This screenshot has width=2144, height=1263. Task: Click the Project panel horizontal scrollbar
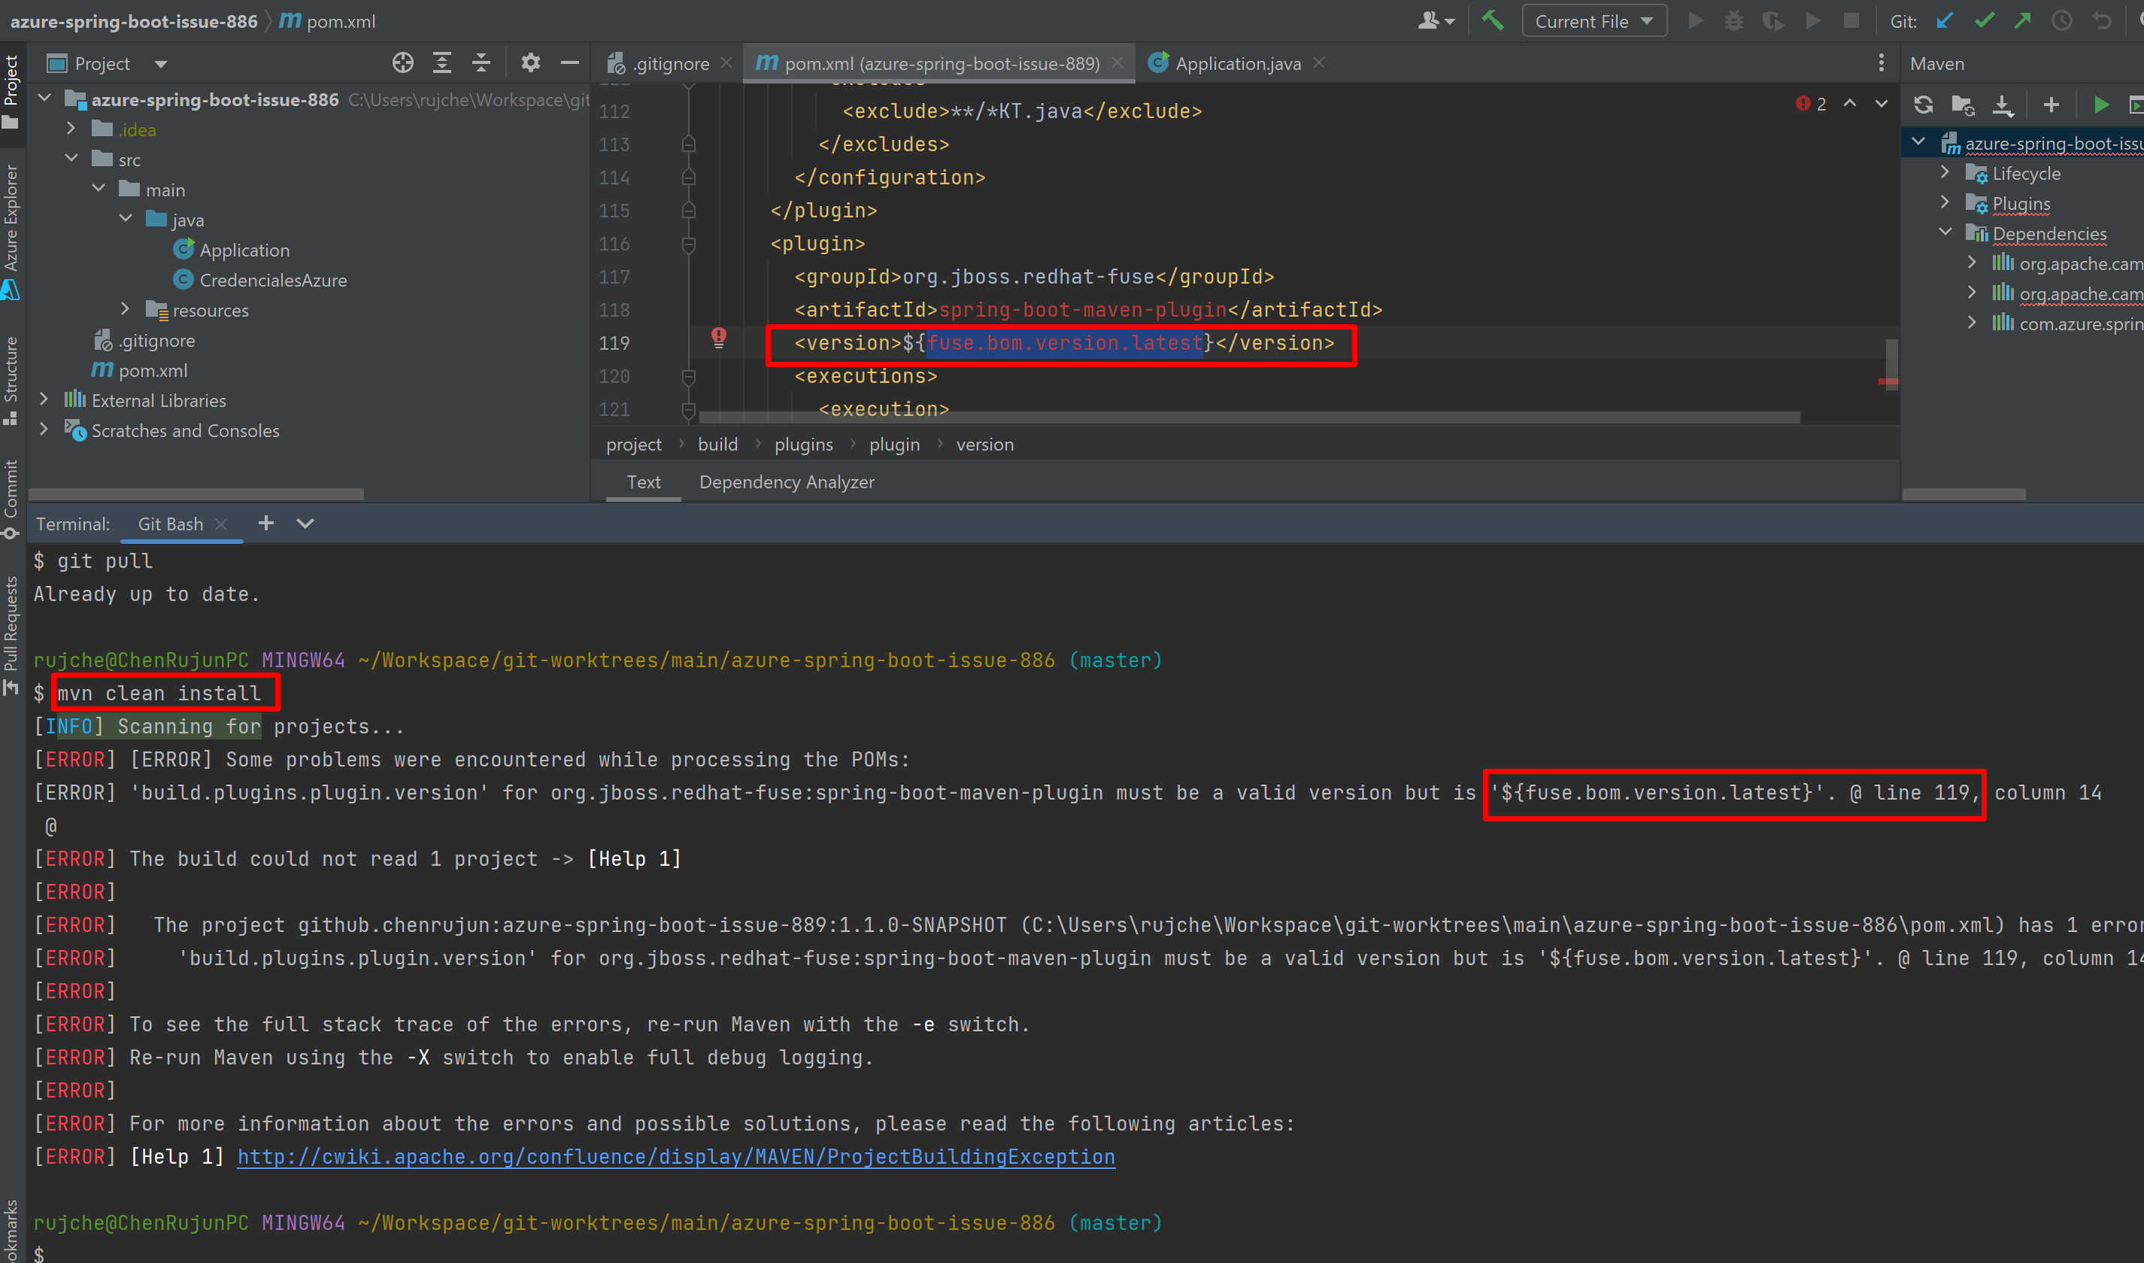[196, 493]
